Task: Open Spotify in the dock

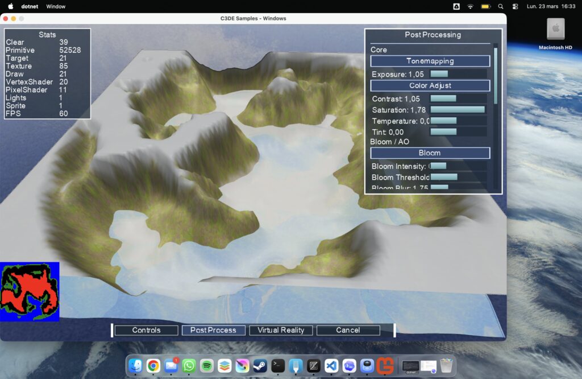Action: [x=207, y=366]
